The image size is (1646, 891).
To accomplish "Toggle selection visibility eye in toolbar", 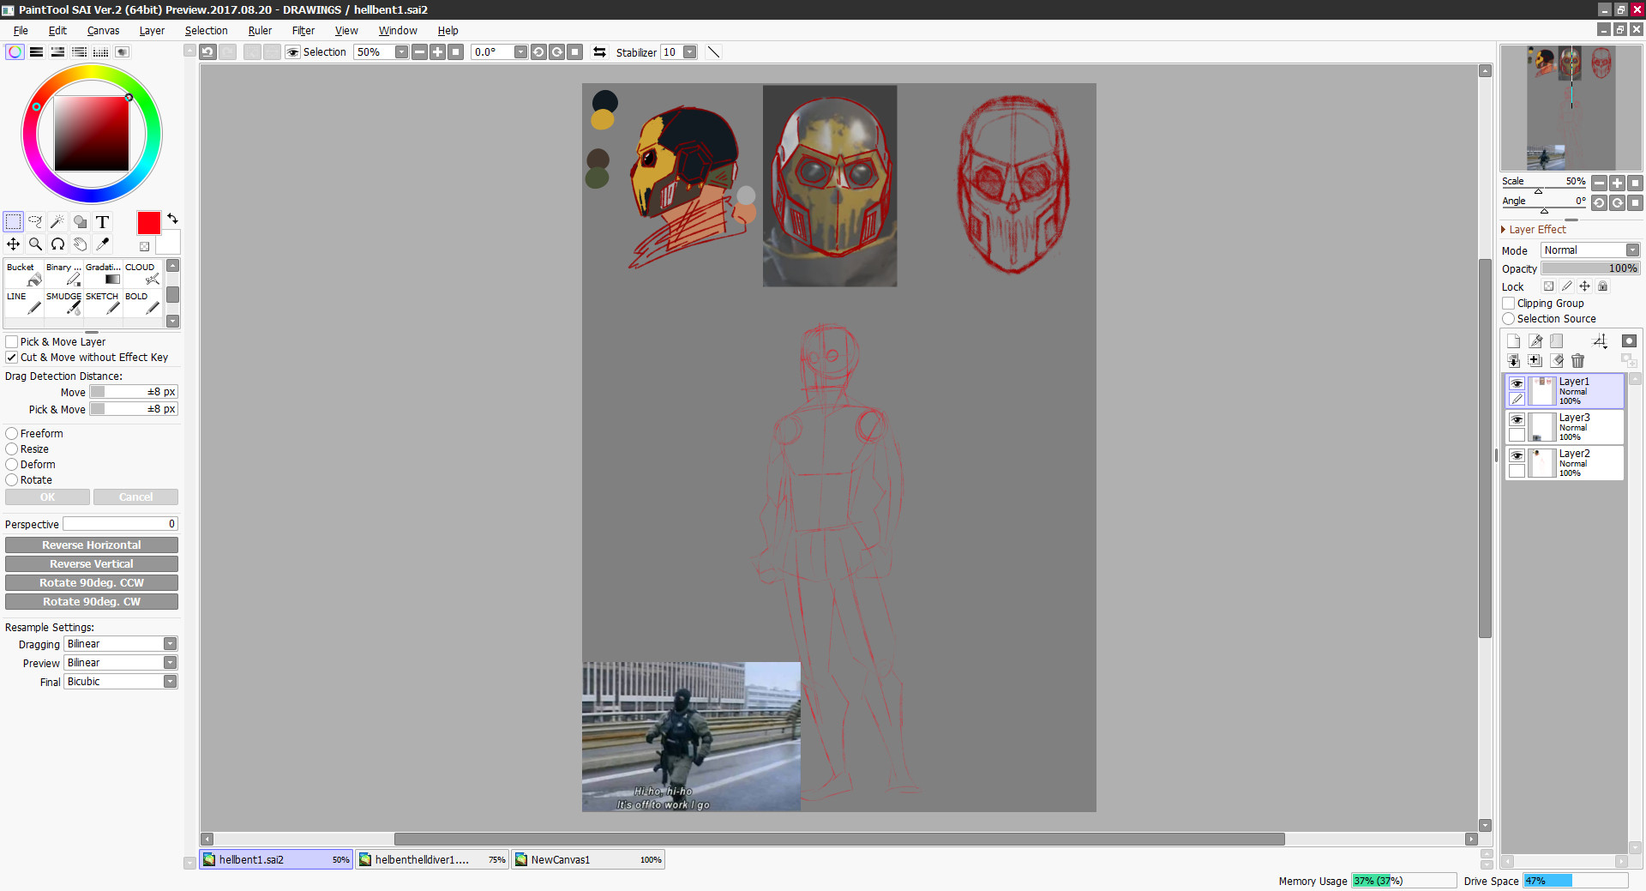I will pos(293,52).
